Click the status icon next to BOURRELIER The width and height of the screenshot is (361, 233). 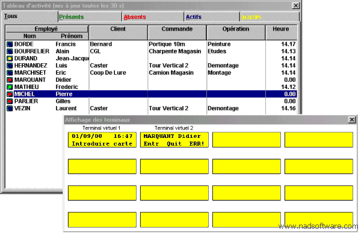click(x=10, y=51)
